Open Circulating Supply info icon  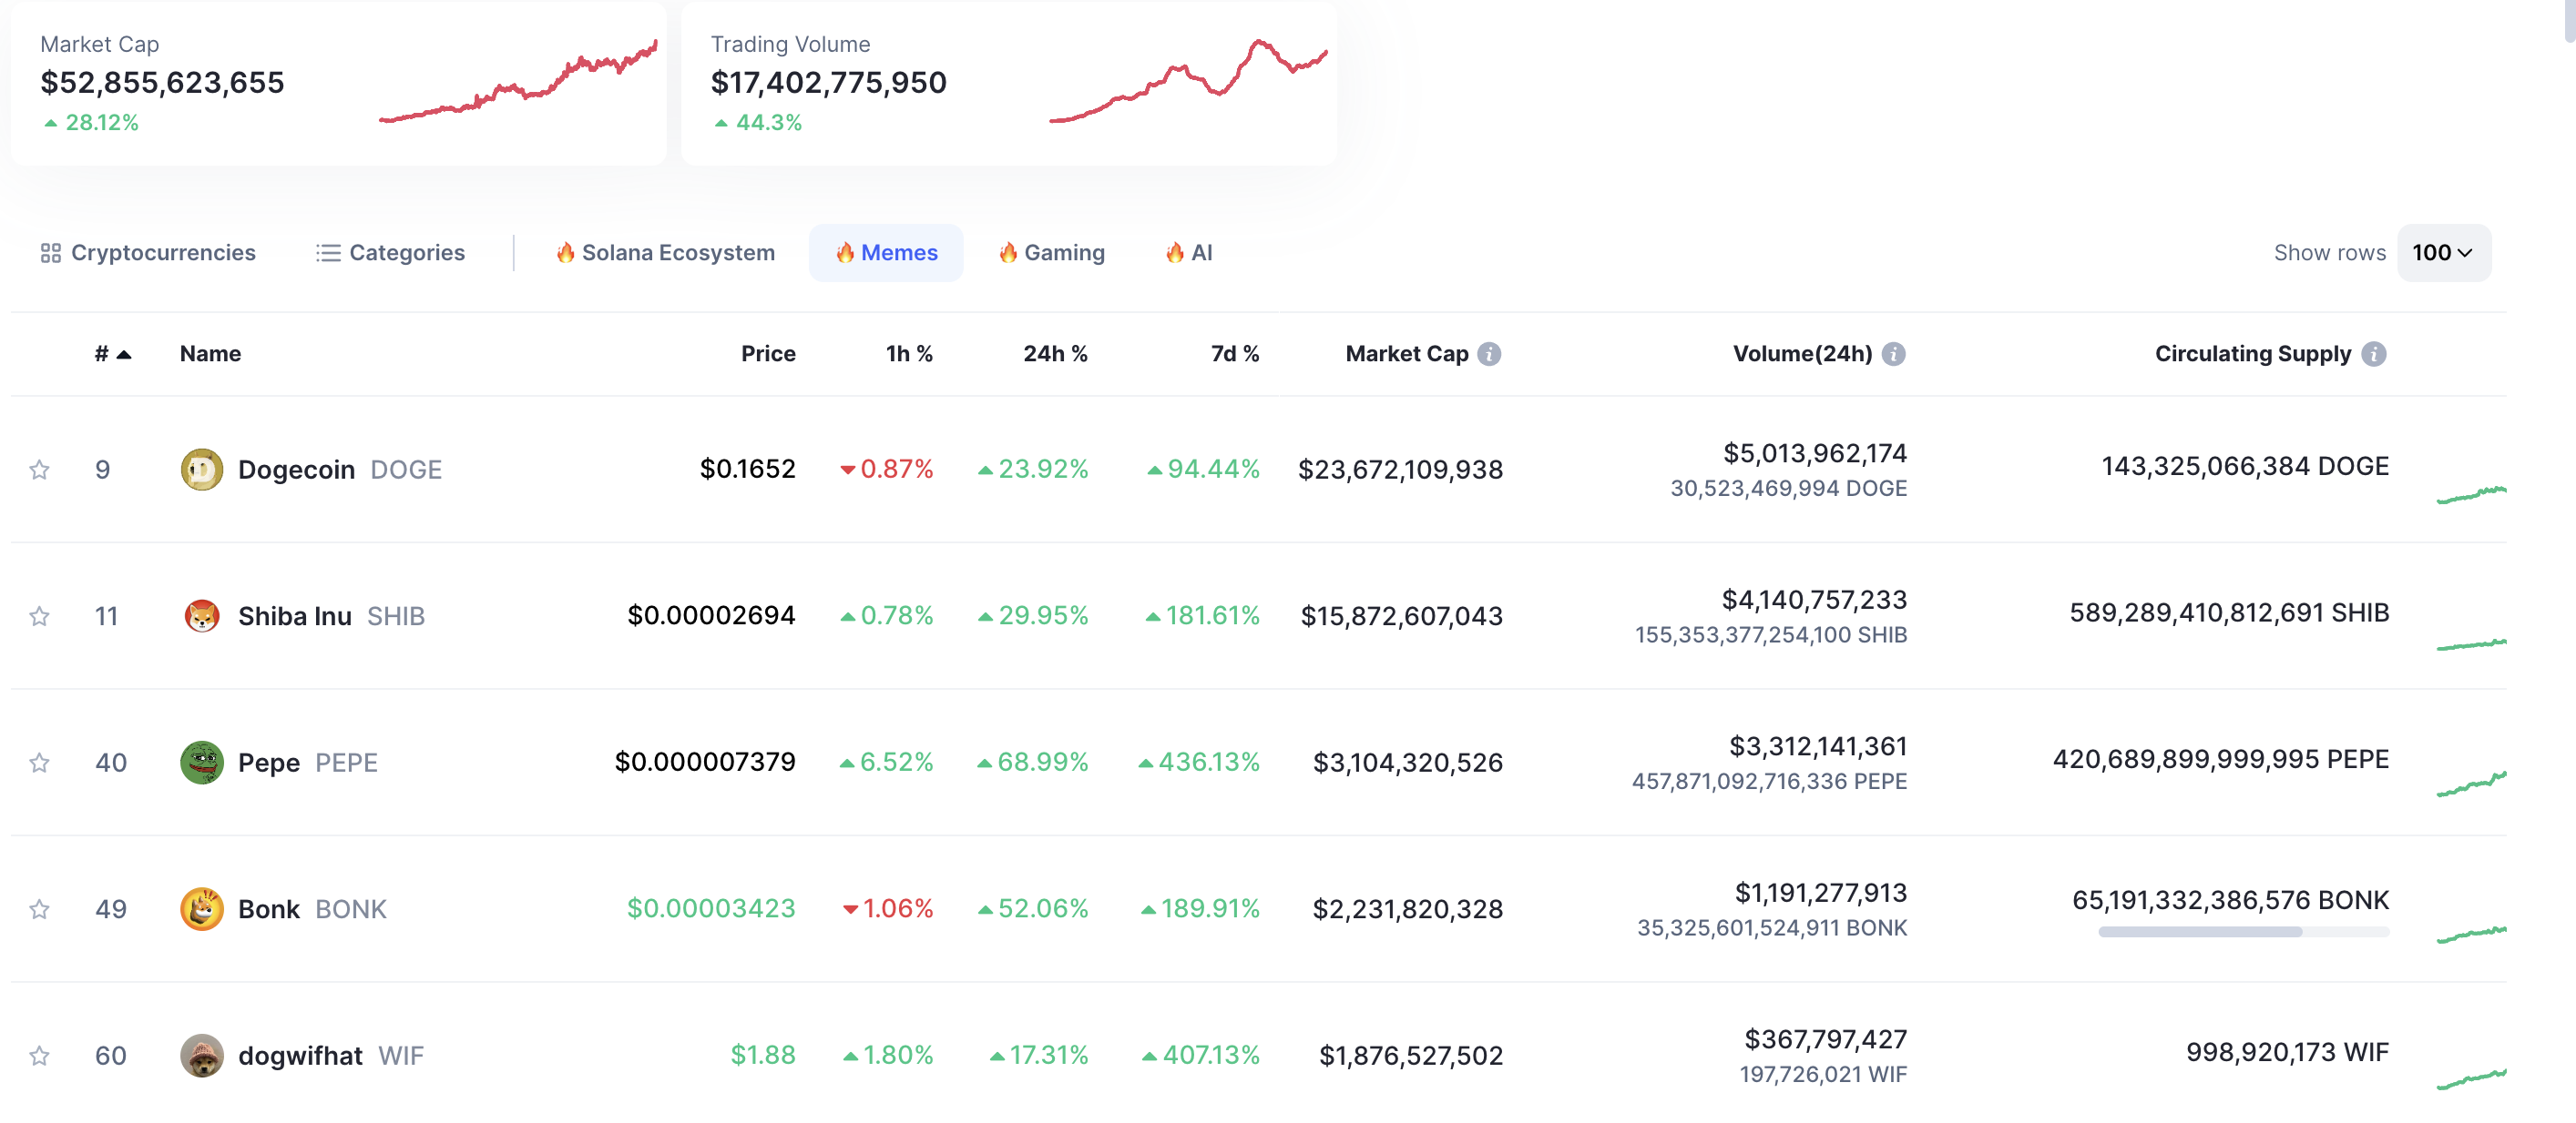[2373, 354]
